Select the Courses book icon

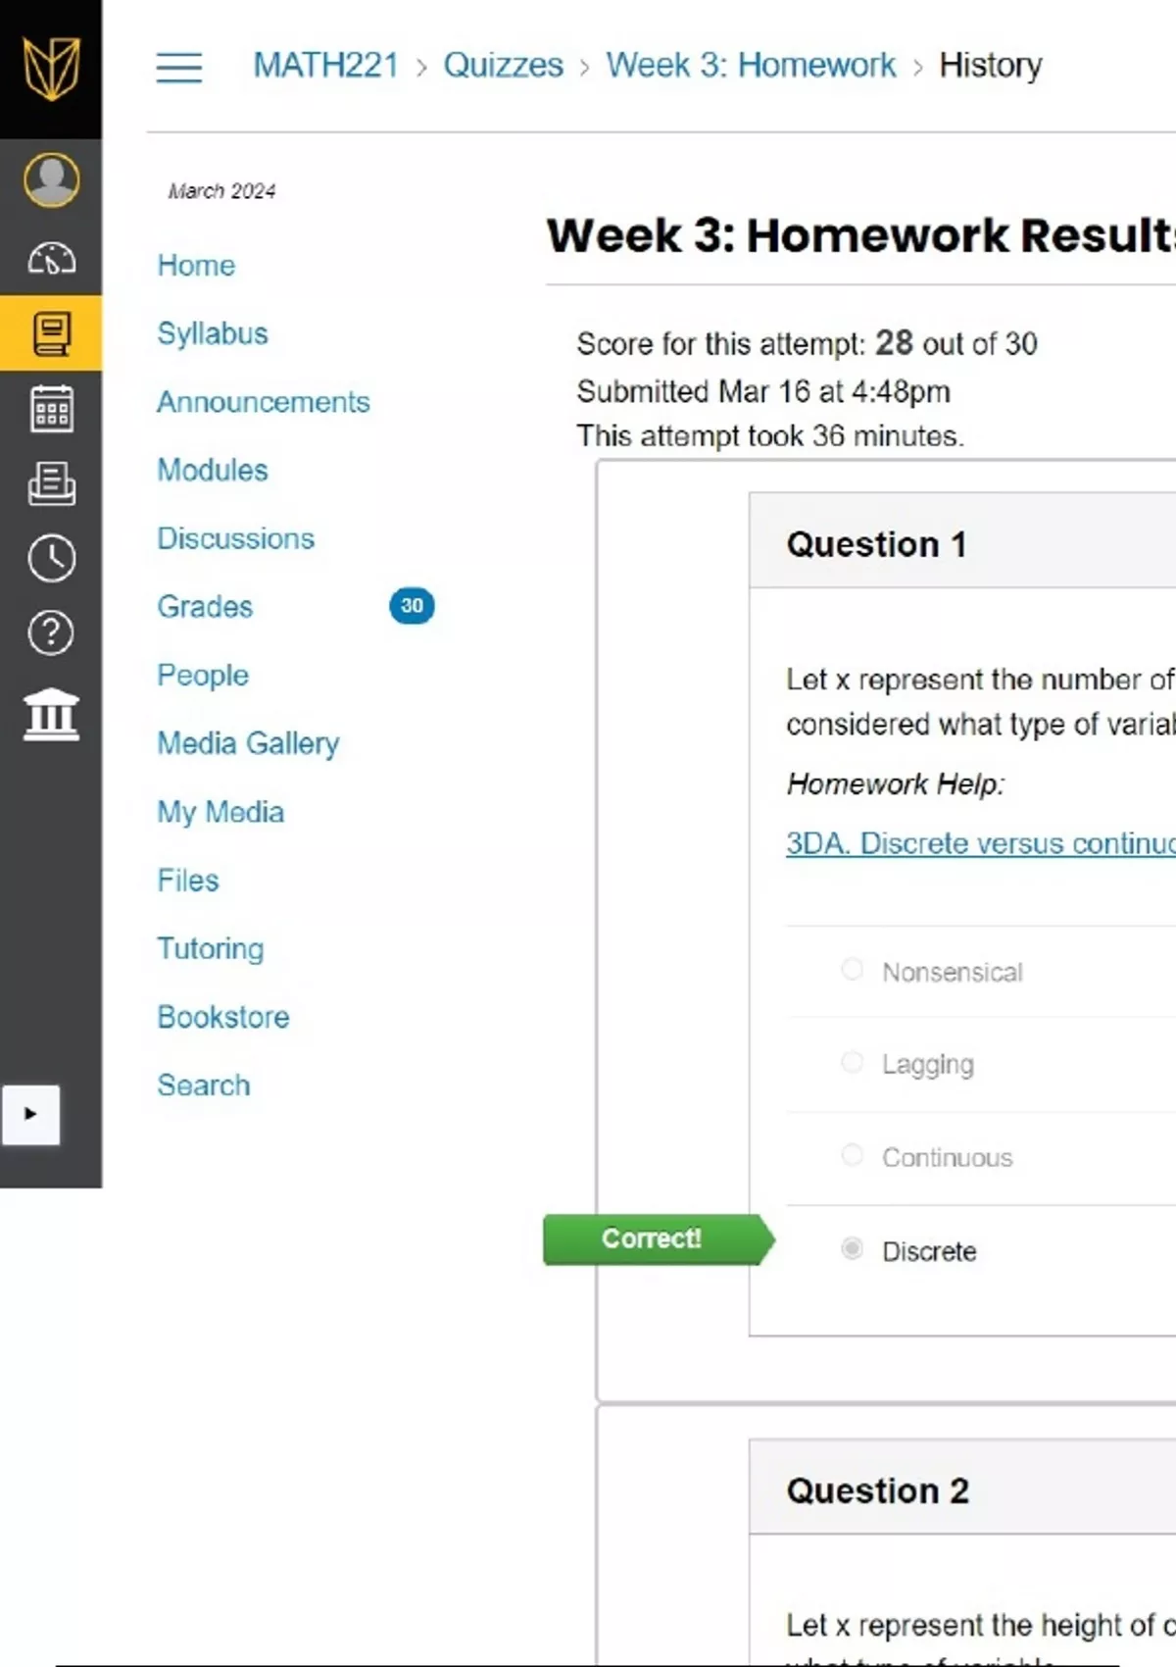(51, 333)
